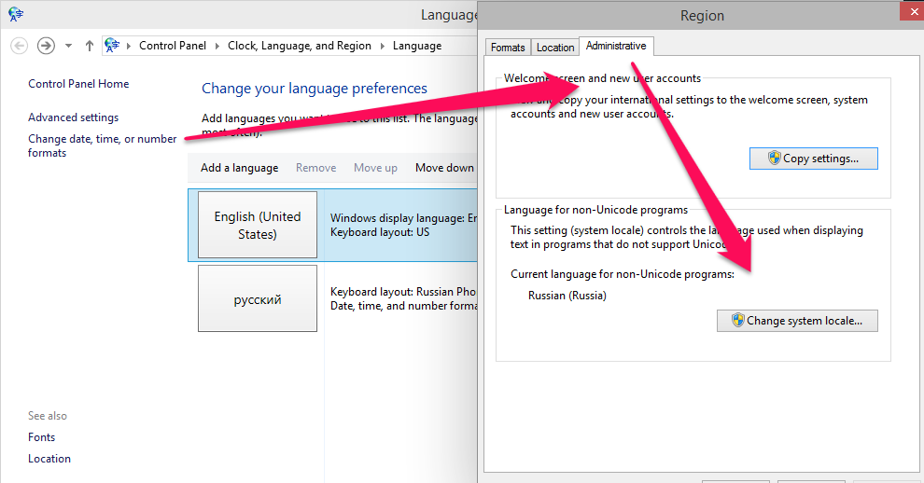The width and height of the screenshot is (924, 483).
Task: Click the Control Panel icon in the address bar
Action: (x=113, y=46)
